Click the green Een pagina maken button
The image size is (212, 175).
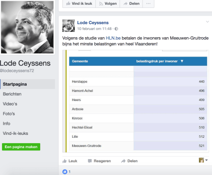(x=21, y=147)
